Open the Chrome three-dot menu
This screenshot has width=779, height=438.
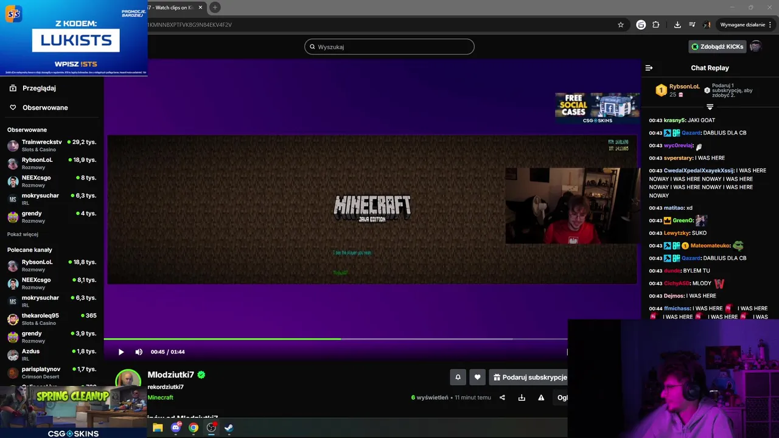pyautogui.click(x=770, y=25)
